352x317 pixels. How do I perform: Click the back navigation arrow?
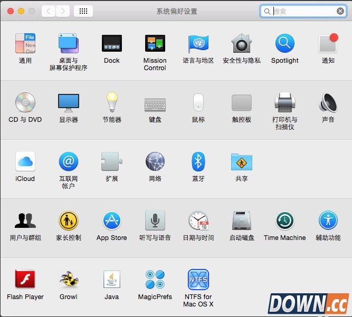click(49, 11)
